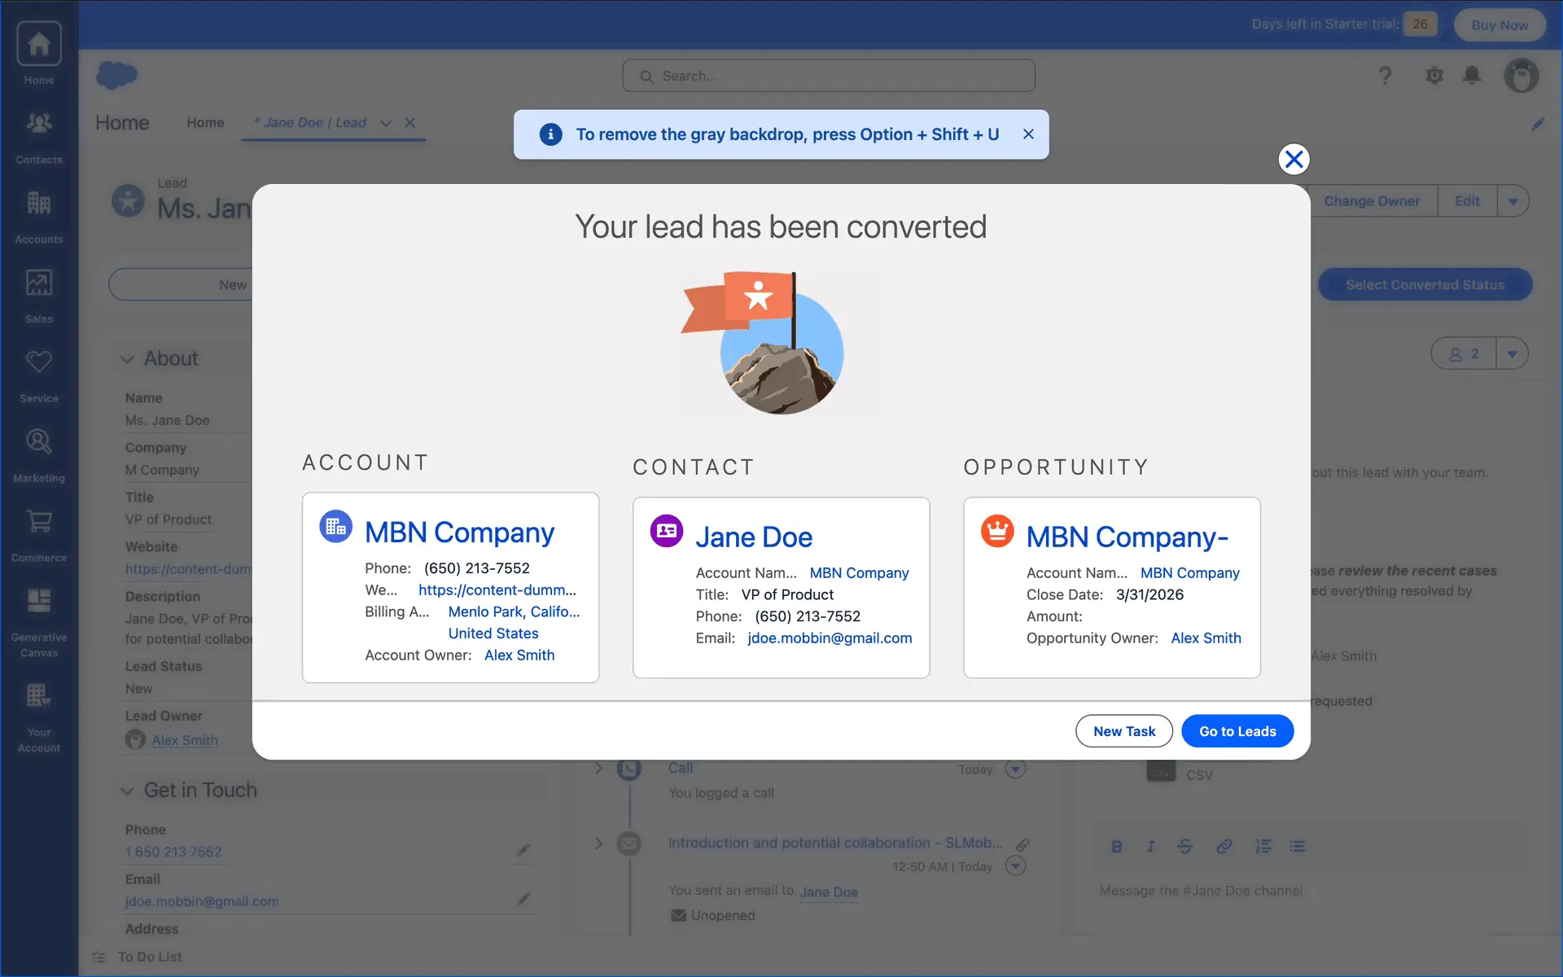The image size is (1563, 977).
Task: Click the notifications bell icon
Action: point(1471,76)
